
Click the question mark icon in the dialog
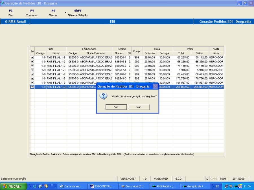coord(103,96)
